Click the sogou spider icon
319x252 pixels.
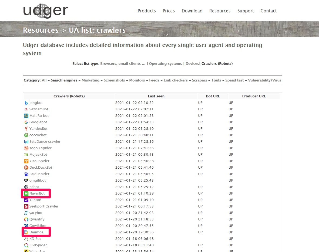[x=26, y=148]
